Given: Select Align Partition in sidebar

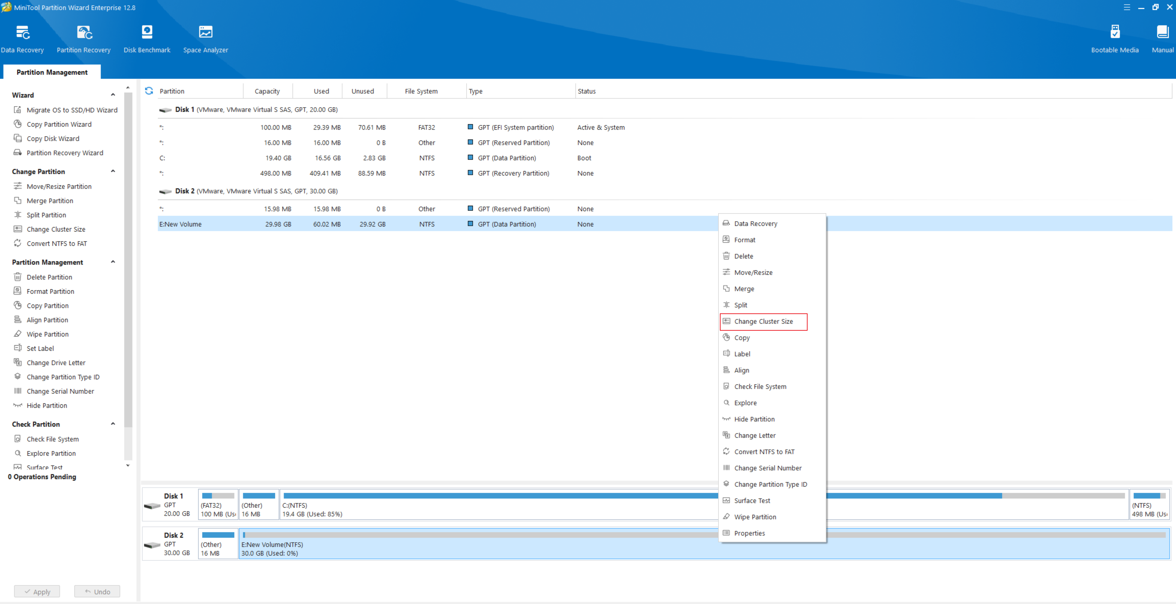Looking at the screenshot, I should 41,320.
